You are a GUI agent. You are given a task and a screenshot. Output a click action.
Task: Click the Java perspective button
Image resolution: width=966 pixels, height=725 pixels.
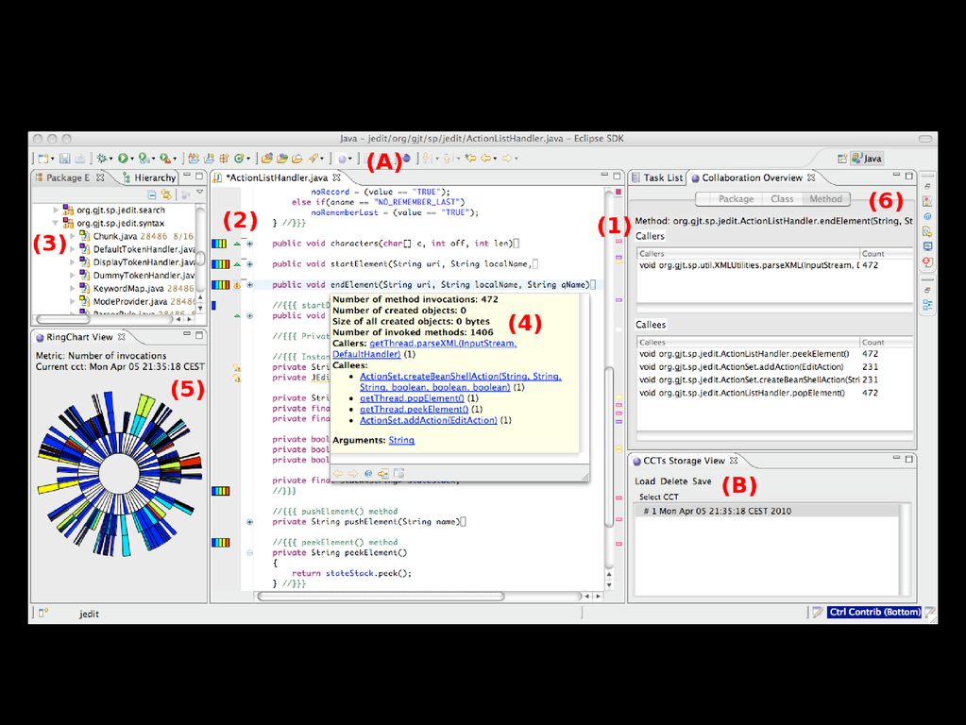[x=867, y=159]
